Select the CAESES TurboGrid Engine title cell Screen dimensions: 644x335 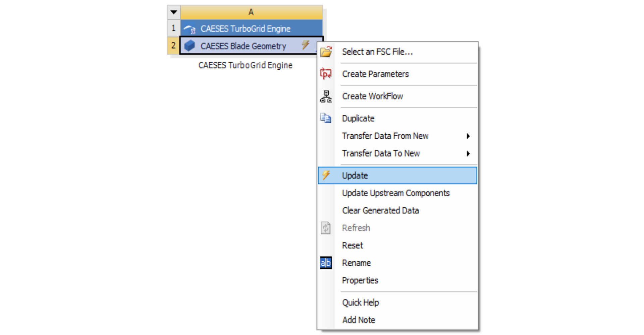tap(252, 28)
